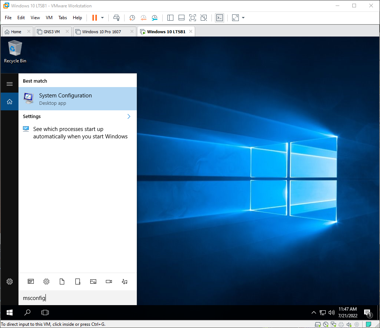
Task: Click VMware hard disk status icon
Action: click(x=318, y=324)
